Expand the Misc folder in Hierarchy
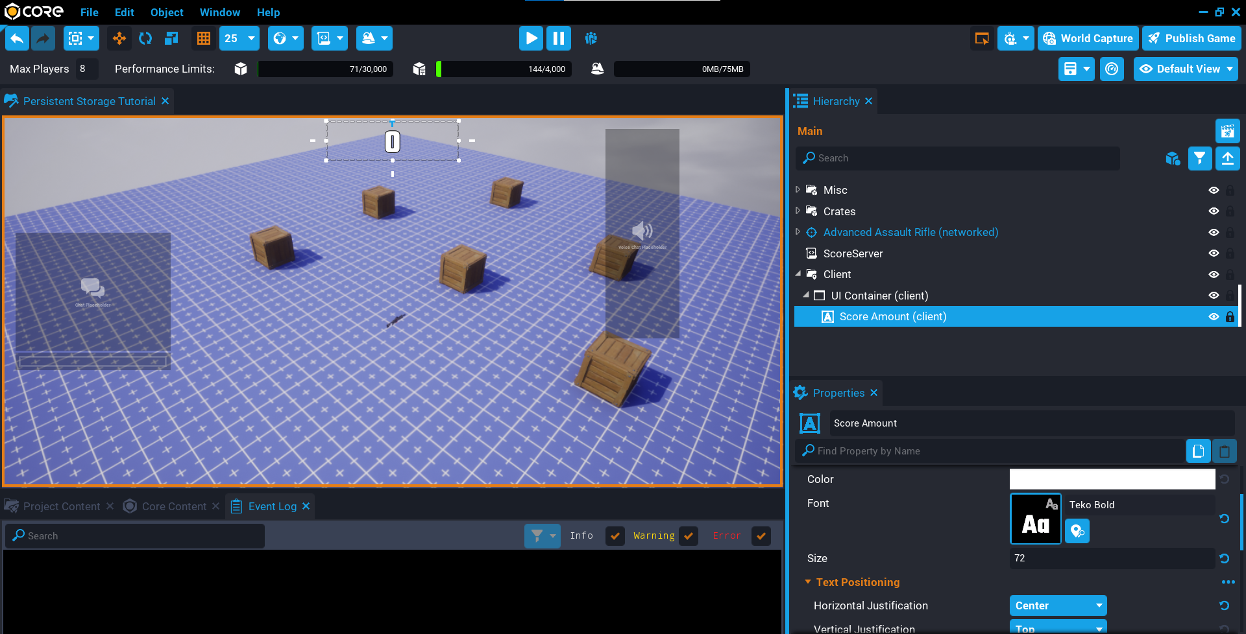The image size is (1246, 634). pos(798,190)
